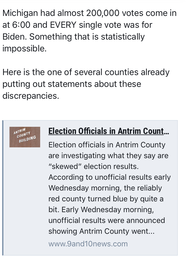Click the article preview description text
Screen dimensions: 186x260
[x=110, y=188]
